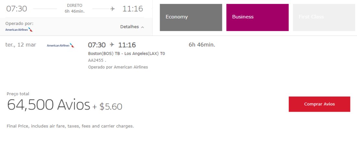Click the DIRETO flight label
The width and height of the screenshot is (357, 144).
pos(75,5)
